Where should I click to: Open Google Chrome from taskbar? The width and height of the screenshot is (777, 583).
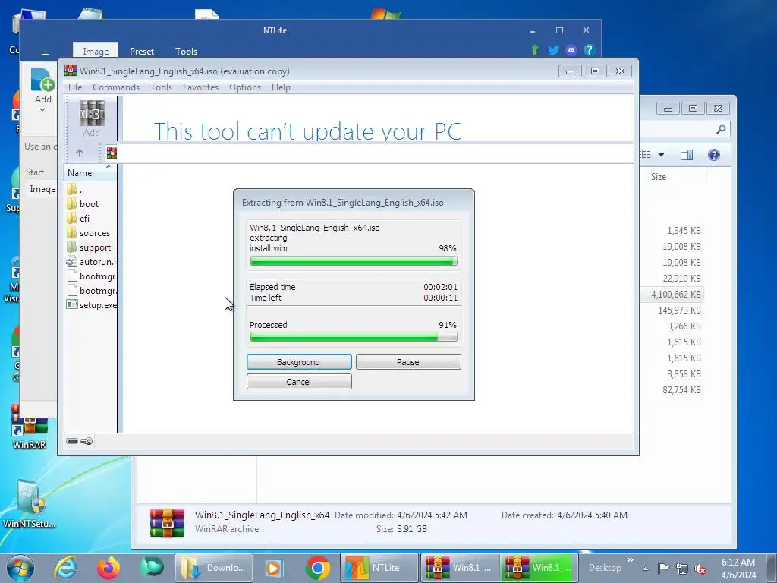pyautogui.click(x=318, y=568)
